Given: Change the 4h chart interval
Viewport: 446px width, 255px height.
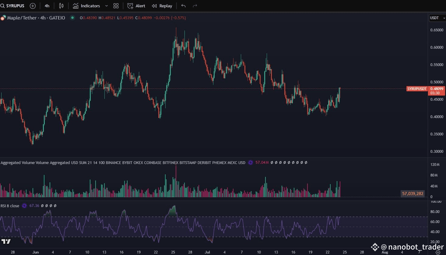Looking at the screenshot, I should coord(47,6).
